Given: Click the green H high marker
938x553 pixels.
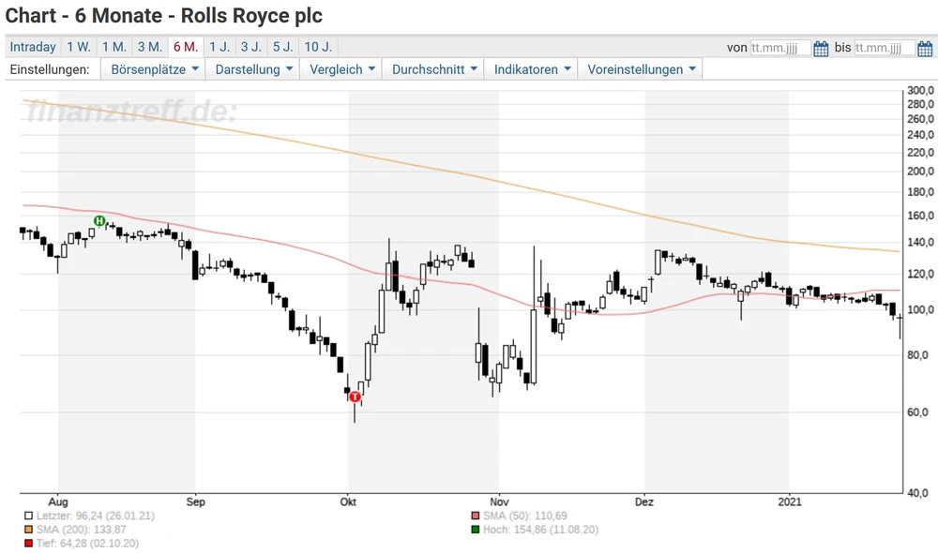Looking at the screenshot, I should 99,221.
